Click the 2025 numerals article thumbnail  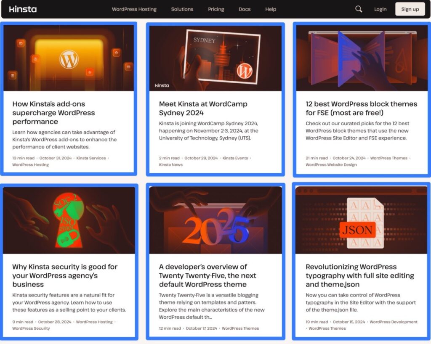coord(215,219)
